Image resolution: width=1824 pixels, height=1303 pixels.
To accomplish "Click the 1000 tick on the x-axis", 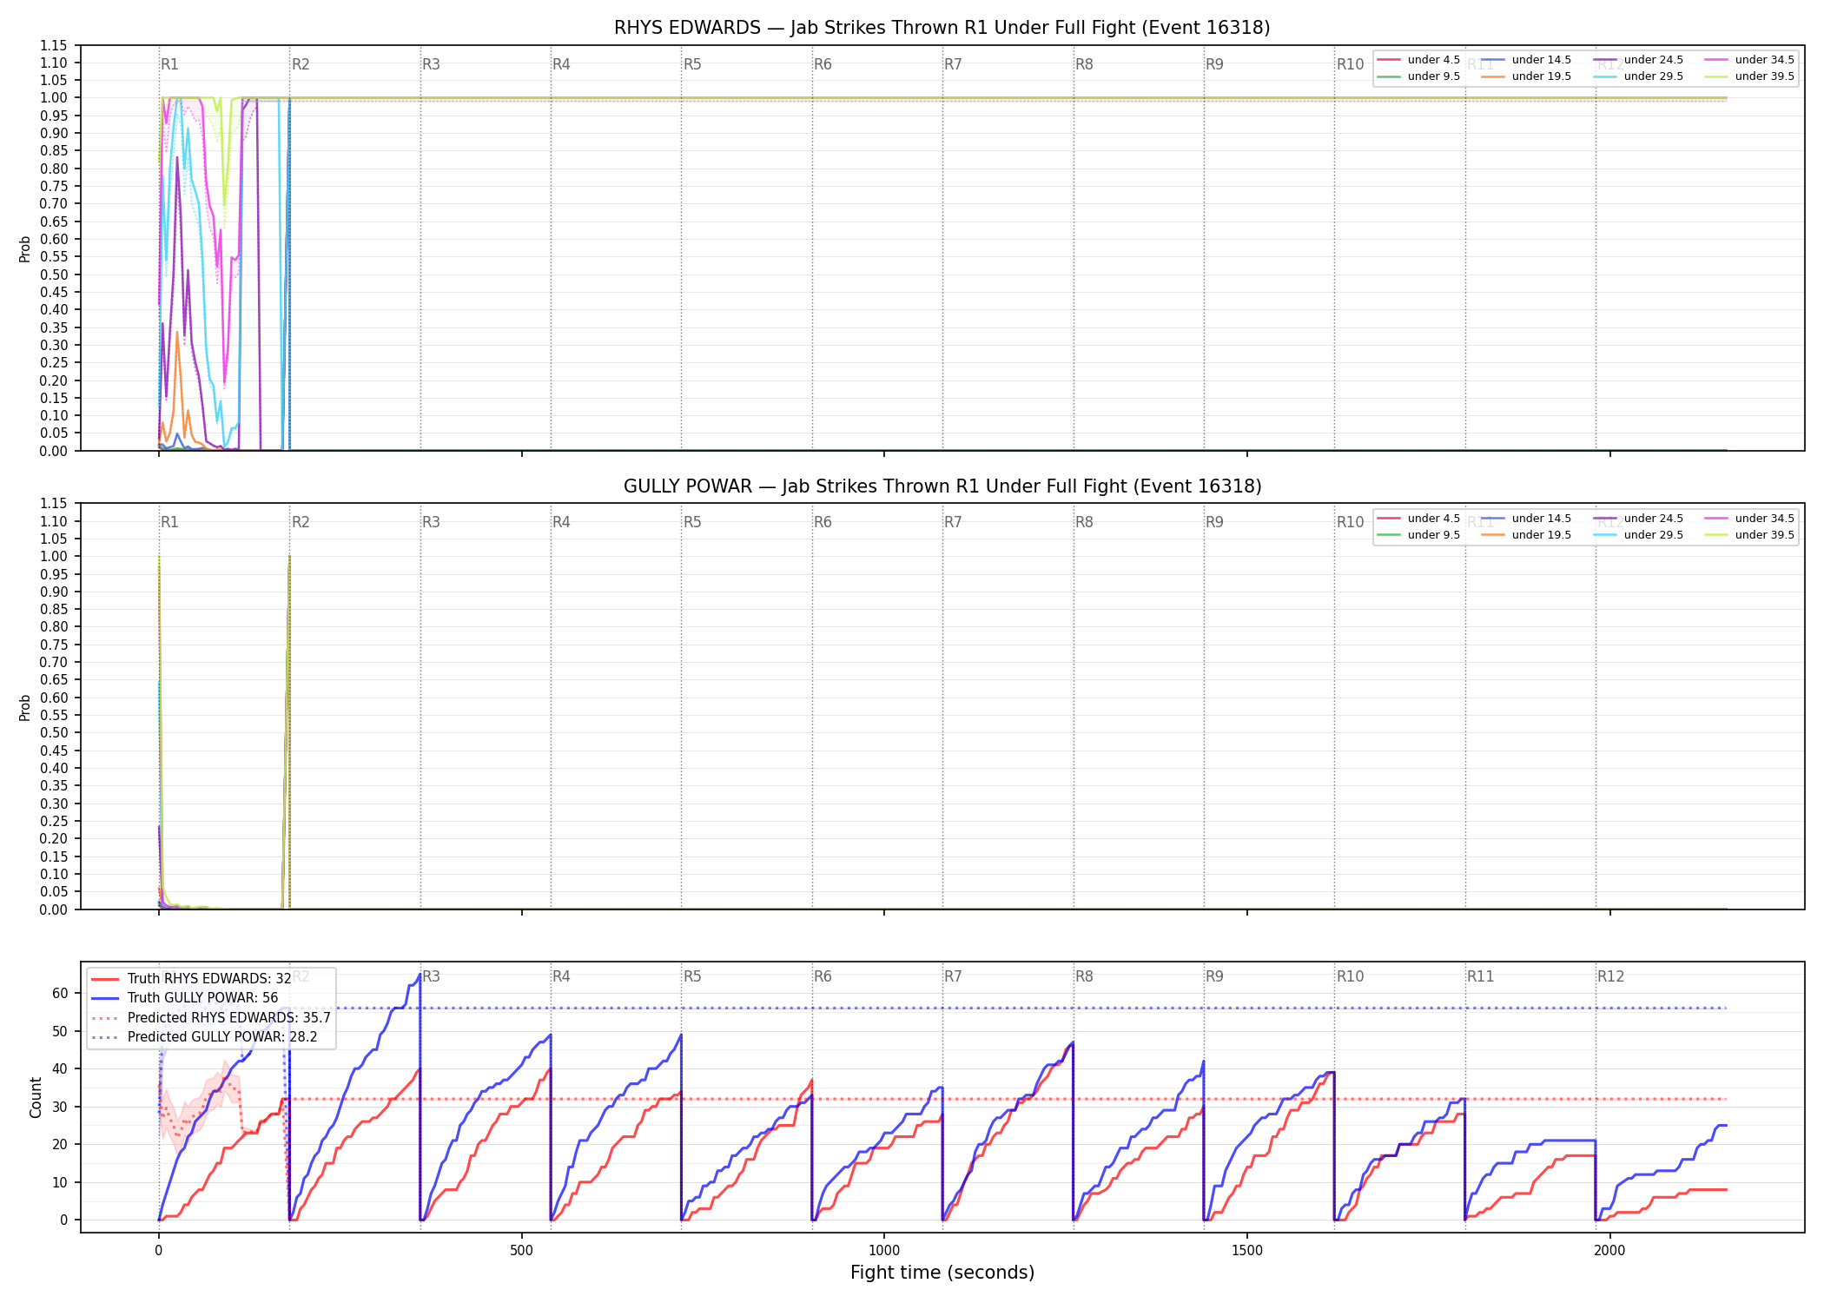I will pyautogui.click(x=884, y=1251).
